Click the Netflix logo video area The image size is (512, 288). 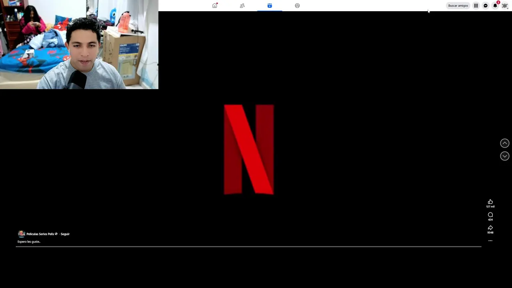click(249, 149)
